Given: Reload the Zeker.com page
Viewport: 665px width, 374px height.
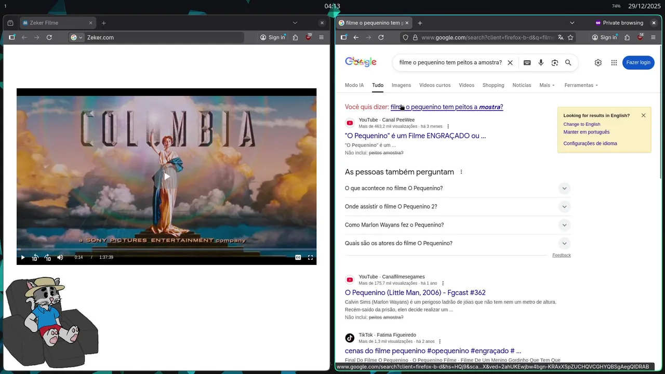Looking at the screenshot, I should 49,37.
